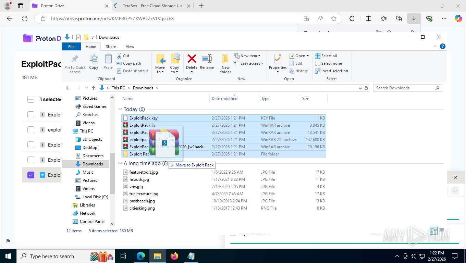Click Cut in Clipboard group
Image resolution: width=466 pixels, height=263 pixels.
123,56
